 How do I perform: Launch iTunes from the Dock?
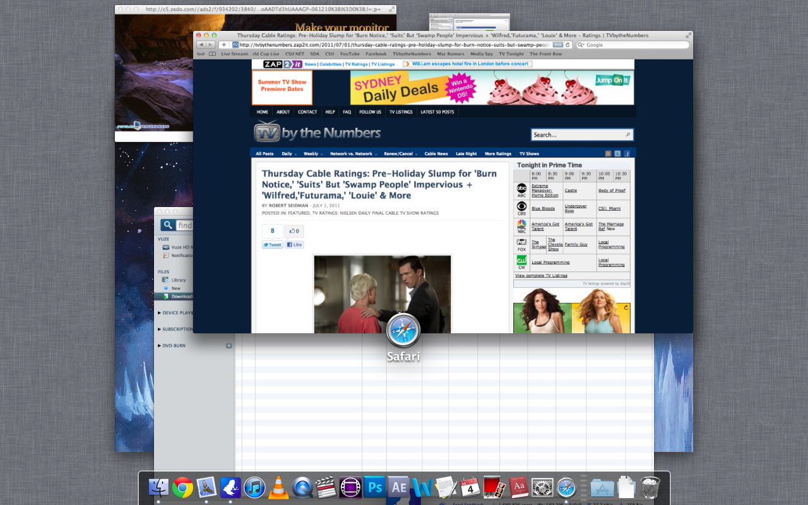click(254, 487)
